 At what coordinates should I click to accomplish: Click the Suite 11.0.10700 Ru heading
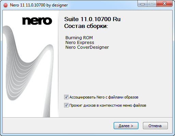tap(92, 19)
